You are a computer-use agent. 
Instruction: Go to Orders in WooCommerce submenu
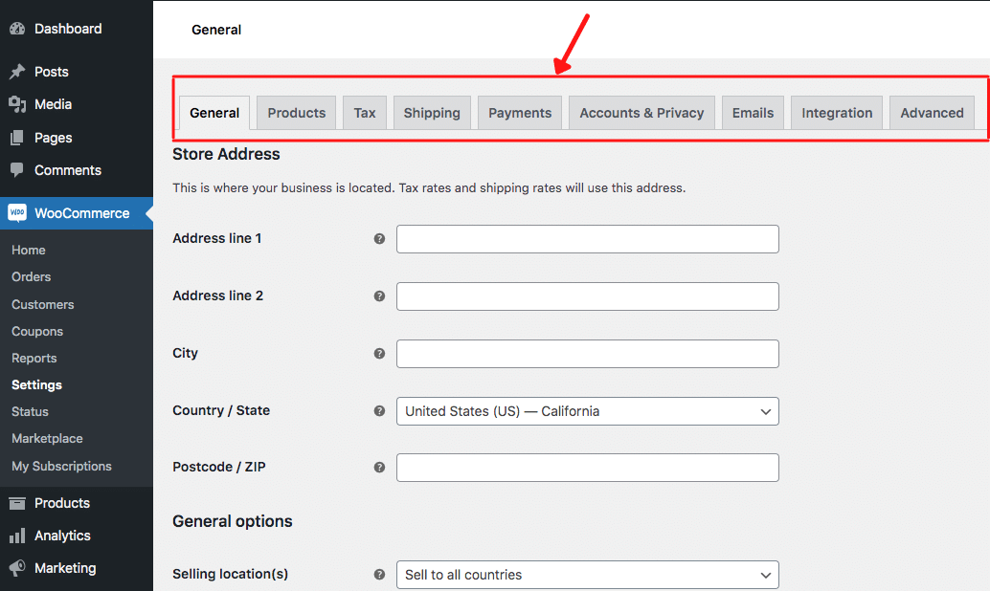click(32, 276)
